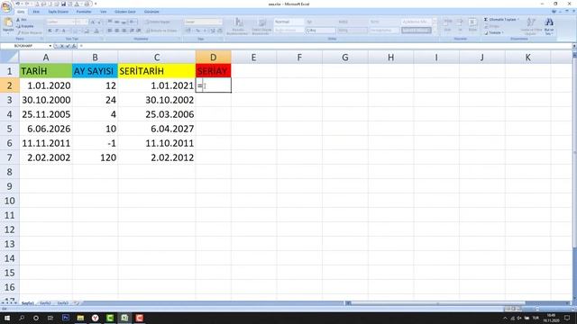
Task: Select the column C header
Action: pos(157,58)
